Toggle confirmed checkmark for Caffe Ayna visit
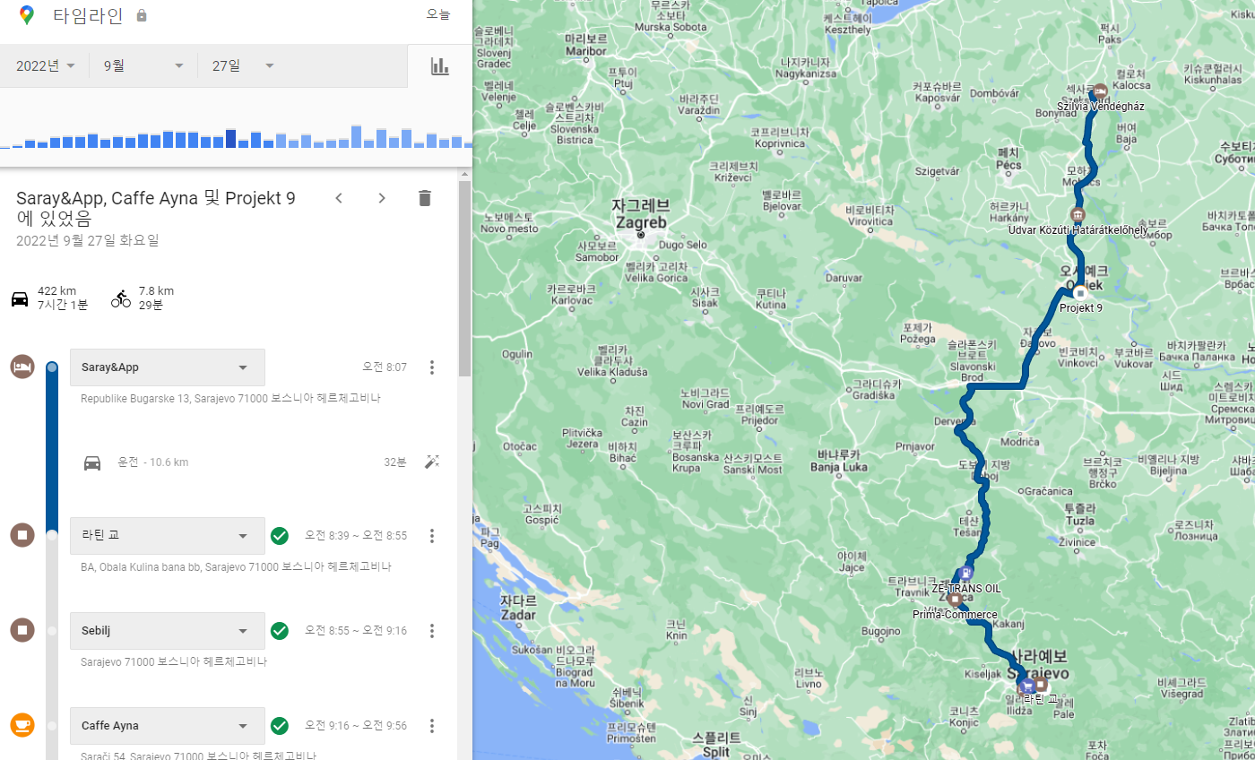 click(280, 726)
